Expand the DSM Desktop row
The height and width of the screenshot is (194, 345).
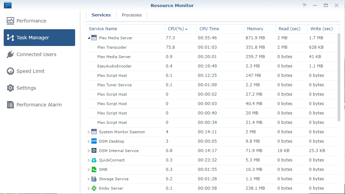tap(89, 141)
